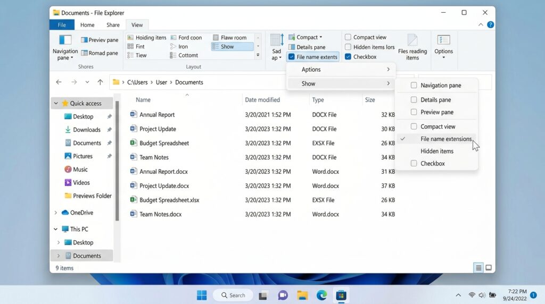Open Downloads in Quick access
Image resolution: width=545 pixels, height=304 pixels.
tap(87, 130)
